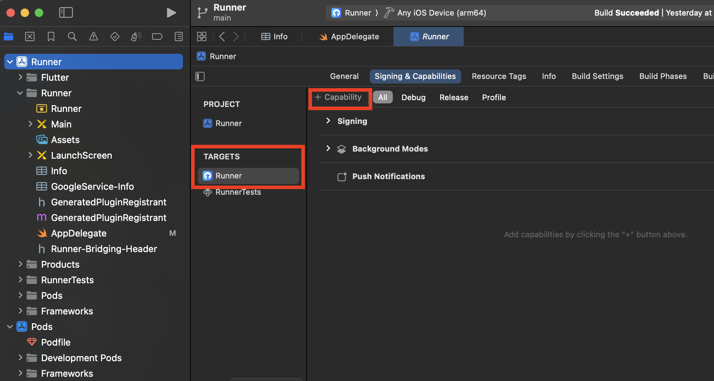Open the Debug navigator spray icon
Viewport: 714px width, 381px height.
(136, 36)
